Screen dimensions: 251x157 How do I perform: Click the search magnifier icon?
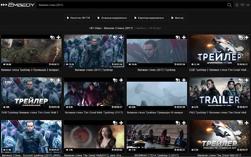point(229,5)
